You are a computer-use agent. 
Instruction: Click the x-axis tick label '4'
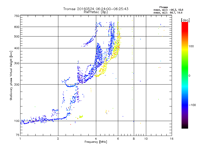click(96, 139)
